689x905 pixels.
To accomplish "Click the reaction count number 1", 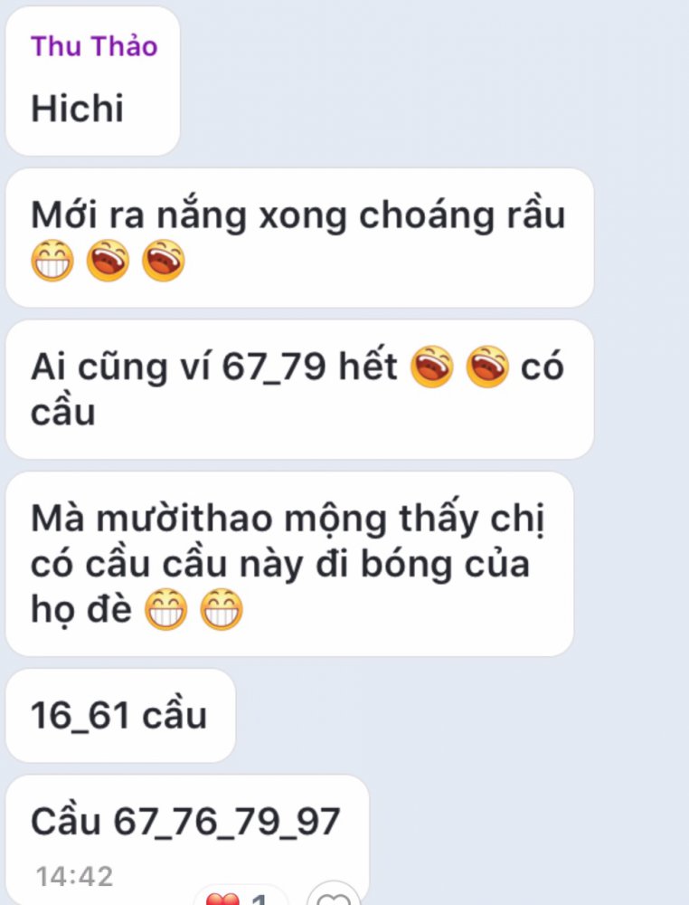I will click(260, 899).
